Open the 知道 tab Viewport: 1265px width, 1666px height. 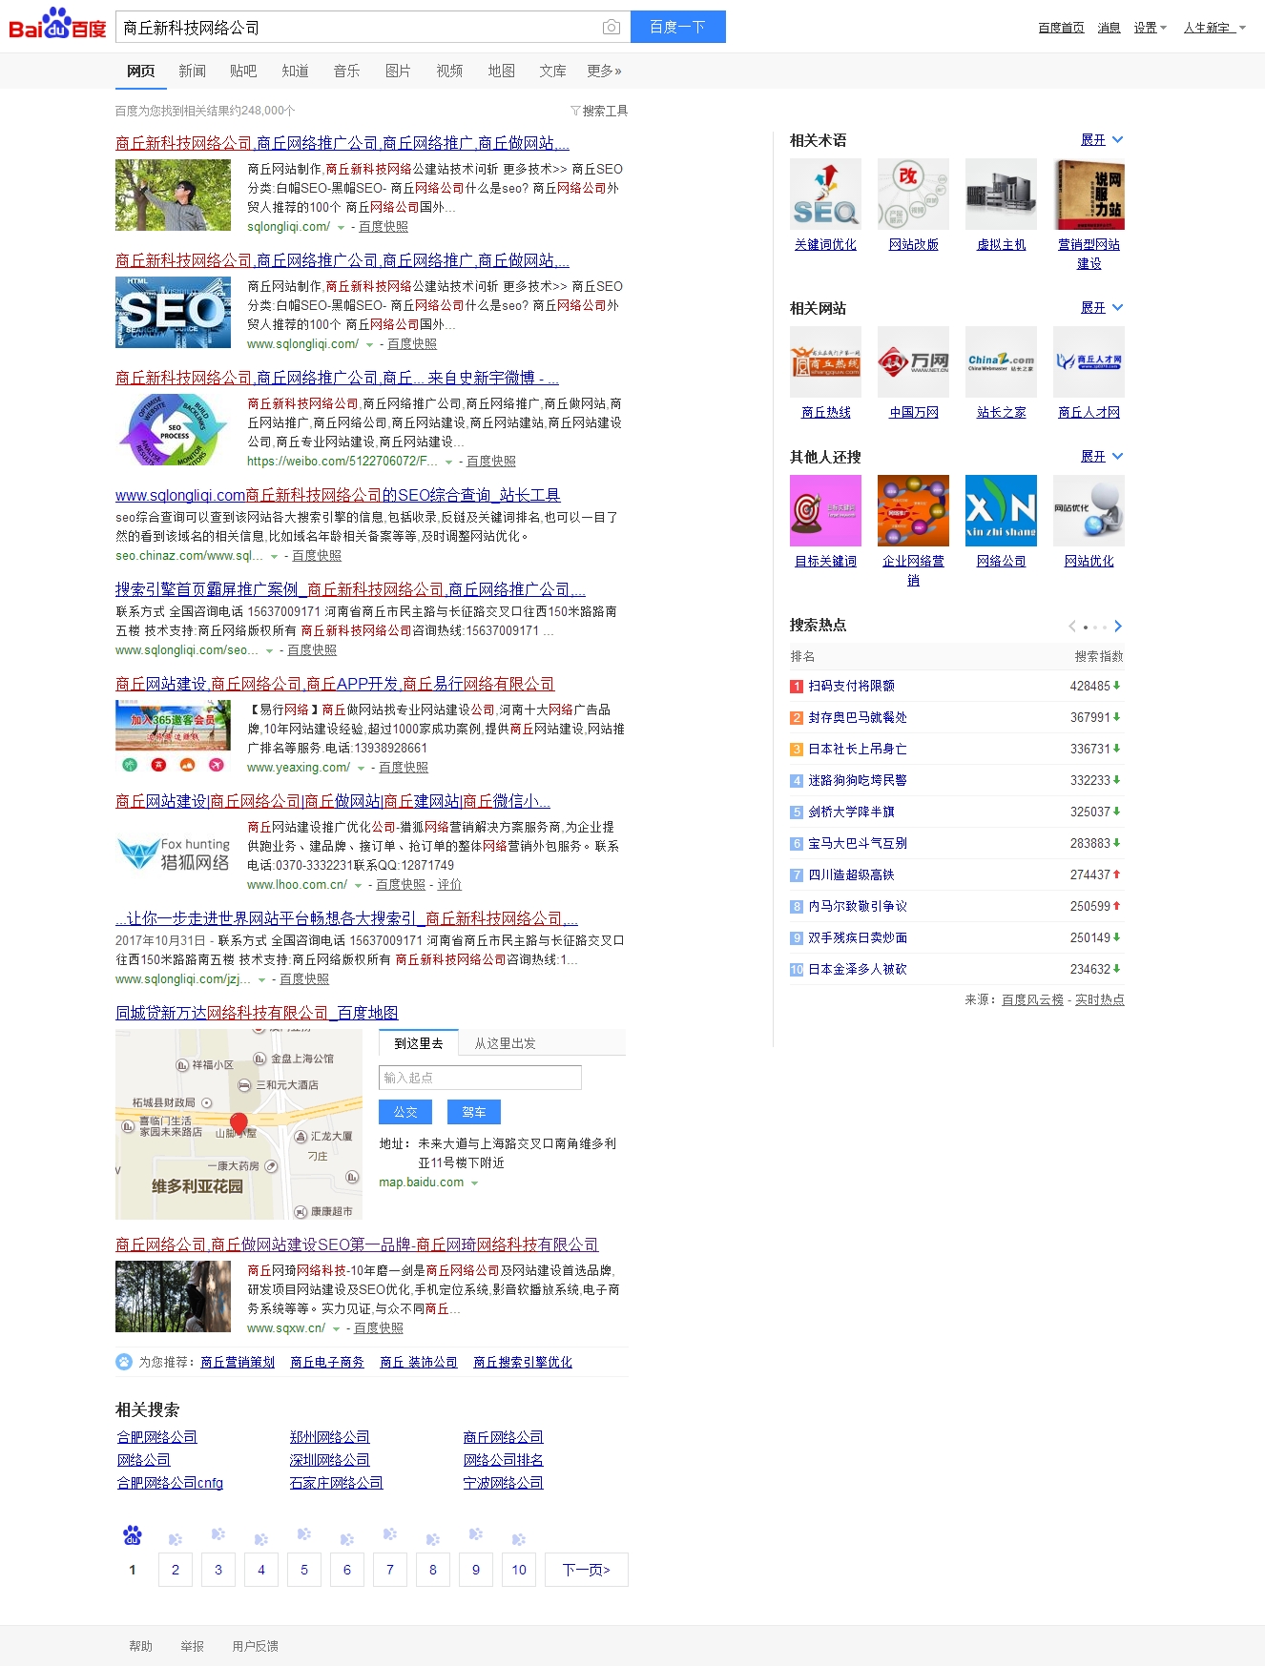[x=295, y=71]
